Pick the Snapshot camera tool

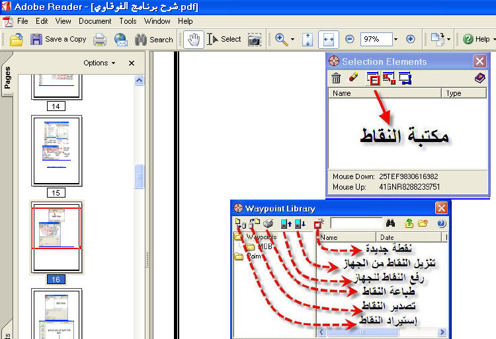[254, 40]
